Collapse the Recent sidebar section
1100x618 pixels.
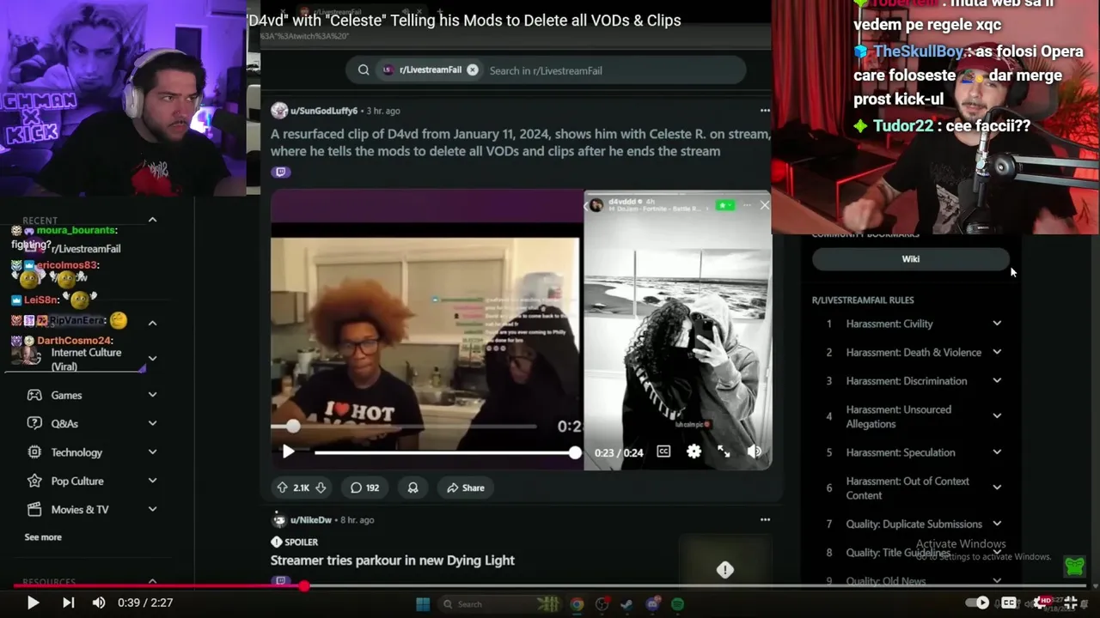152,220
